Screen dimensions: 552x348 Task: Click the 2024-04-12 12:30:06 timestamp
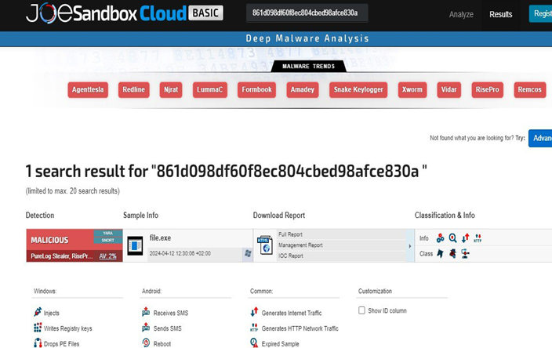tap(180, 253)
